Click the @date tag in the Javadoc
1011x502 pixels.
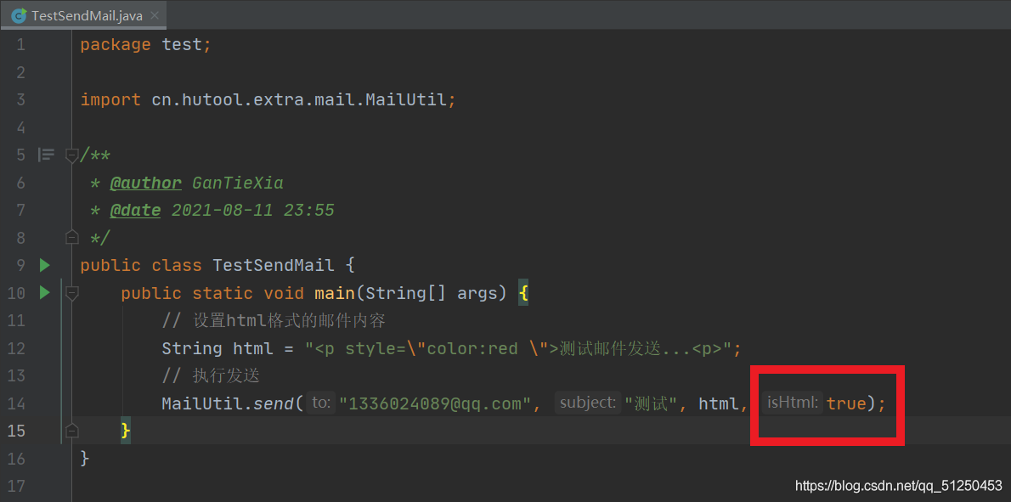click(x=135, y=211)
